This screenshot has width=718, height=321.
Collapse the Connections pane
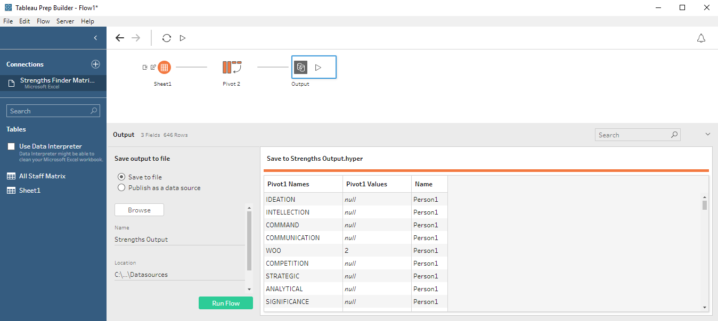(95, 38)
